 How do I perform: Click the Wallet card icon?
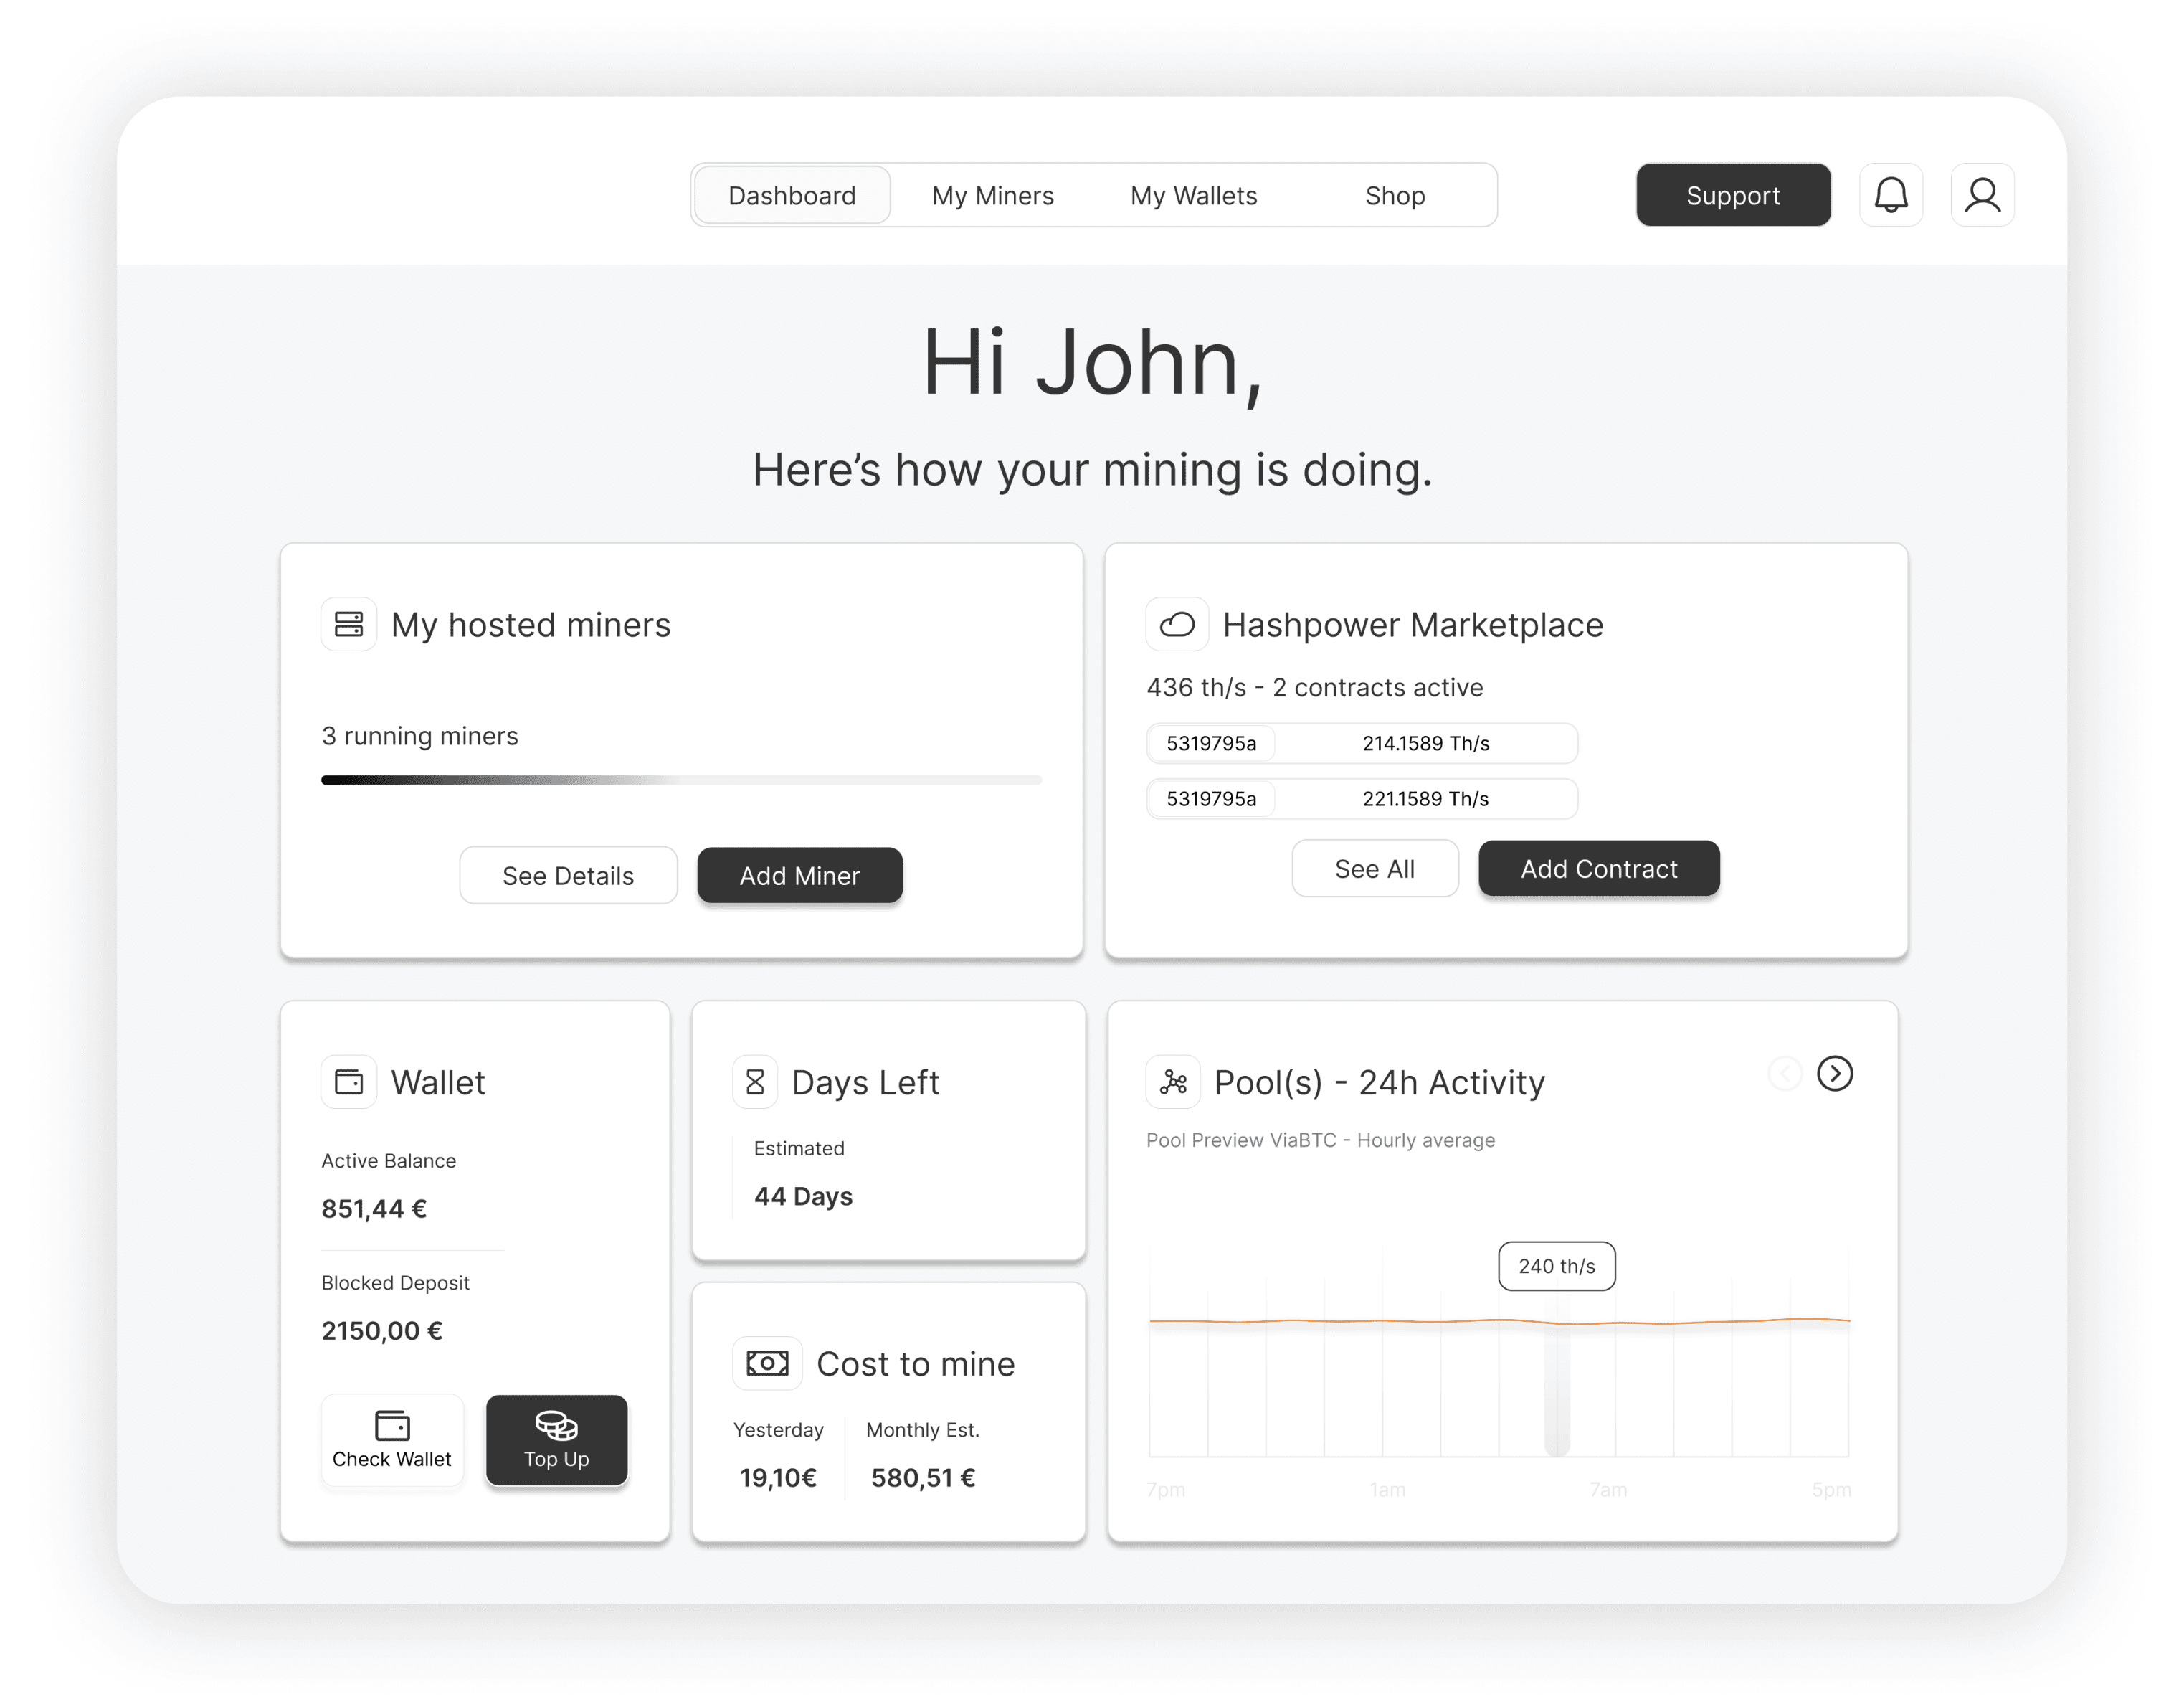tap(348, 1082)
